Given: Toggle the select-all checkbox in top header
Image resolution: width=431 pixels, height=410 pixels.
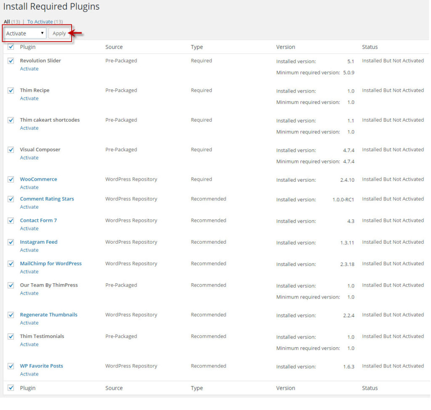Looking at the screenshot, I should 11,46.
